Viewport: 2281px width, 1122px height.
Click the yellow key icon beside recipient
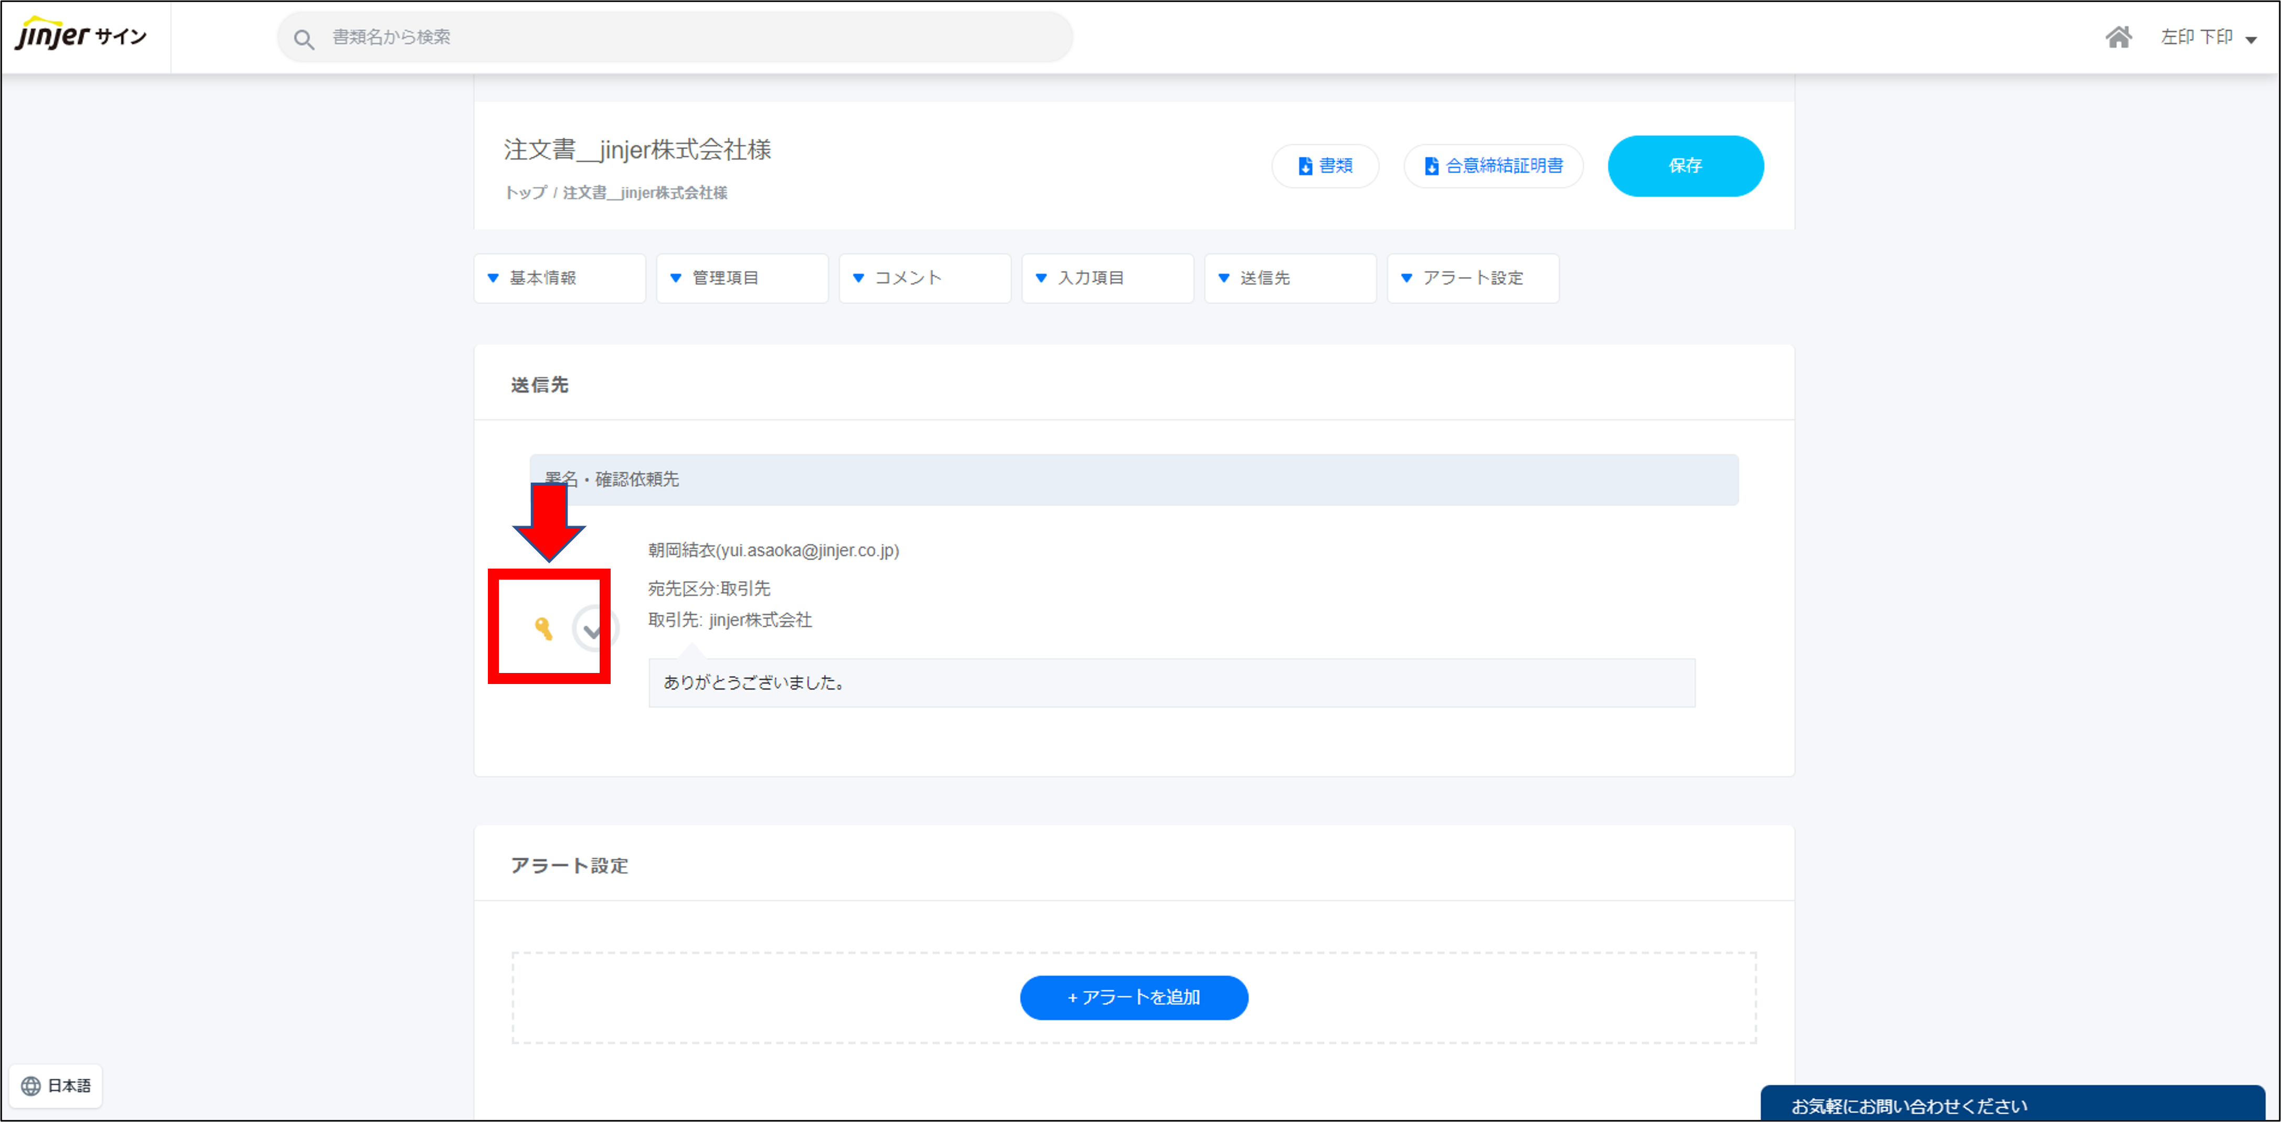tap(543, 629)
